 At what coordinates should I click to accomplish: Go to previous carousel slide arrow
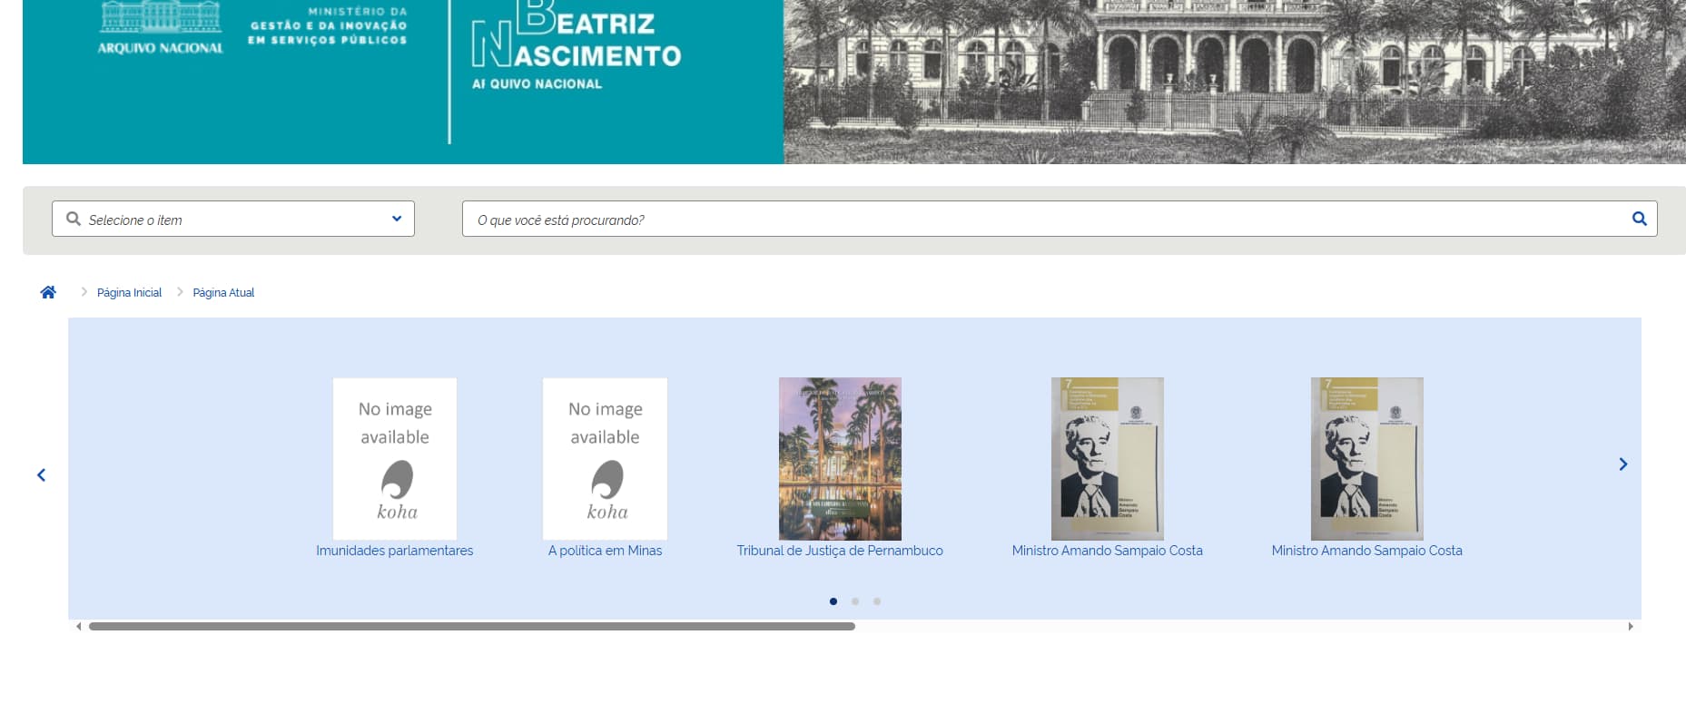[x=41, y=474]
